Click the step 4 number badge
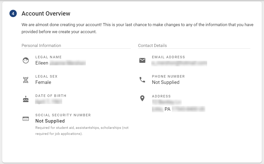 (x=13, y=14)
